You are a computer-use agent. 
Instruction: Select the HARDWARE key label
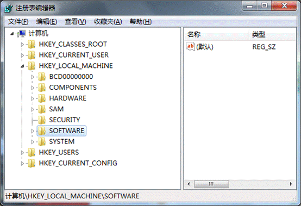click(x=68, y=98)
